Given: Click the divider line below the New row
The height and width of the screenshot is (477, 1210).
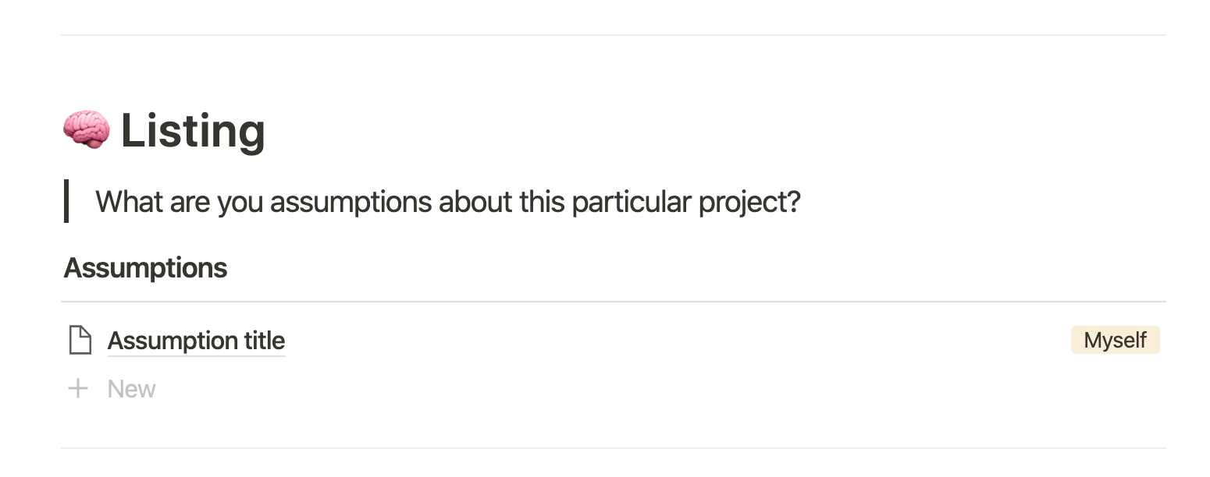Looking at the screenshot, I should coord(613,448).
